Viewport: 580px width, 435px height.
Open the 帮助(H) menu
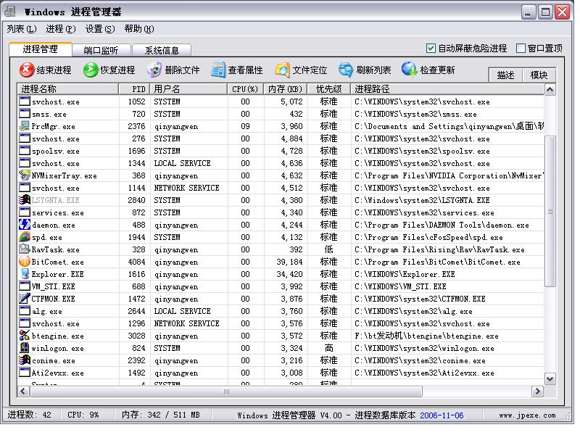tap(139, 29)
